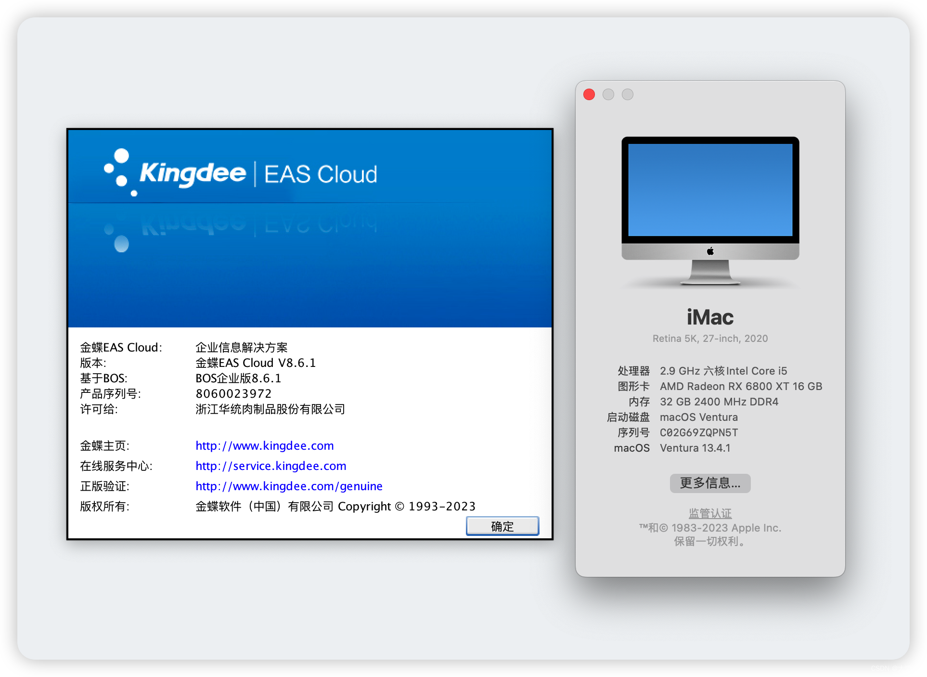Open the genuine verification link
Image resolution: width=927 pixels, height=677 pixels.
coord(288,486)
